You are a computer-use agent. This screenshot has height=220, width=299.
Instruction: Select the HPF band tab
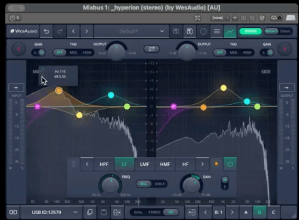[104, 164]
